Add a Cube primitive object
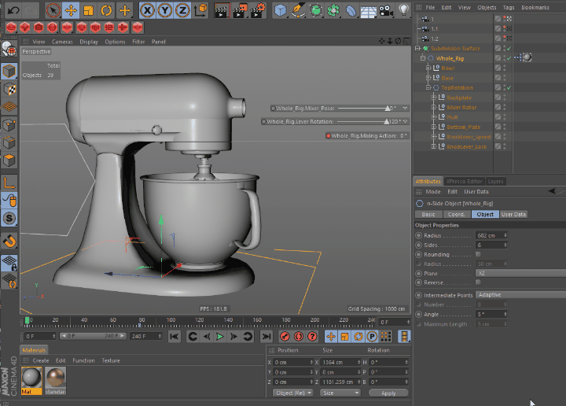The width and height of the screenshot is (566, 406). click(281, 10)
